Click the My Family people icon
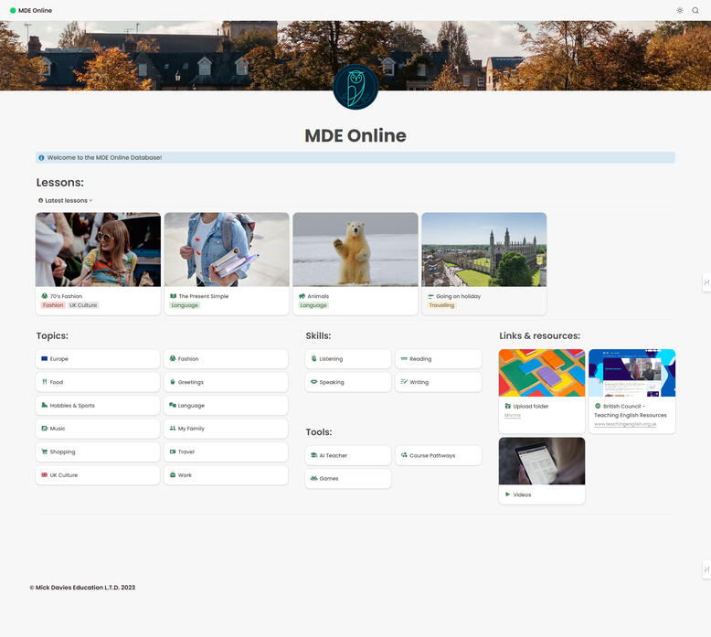The height and width of the screenshot is (637, 711). click(x=173, y=429)
